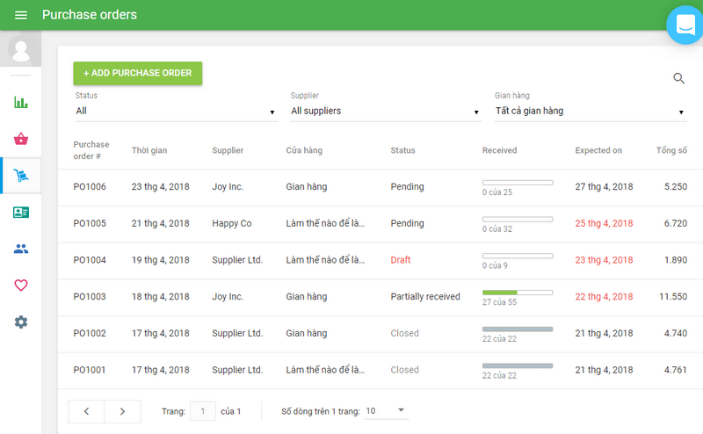The height and width of the screenshot is (434, 703).
Task: Open the hamburger navigation menu
Action: (21, 15)
